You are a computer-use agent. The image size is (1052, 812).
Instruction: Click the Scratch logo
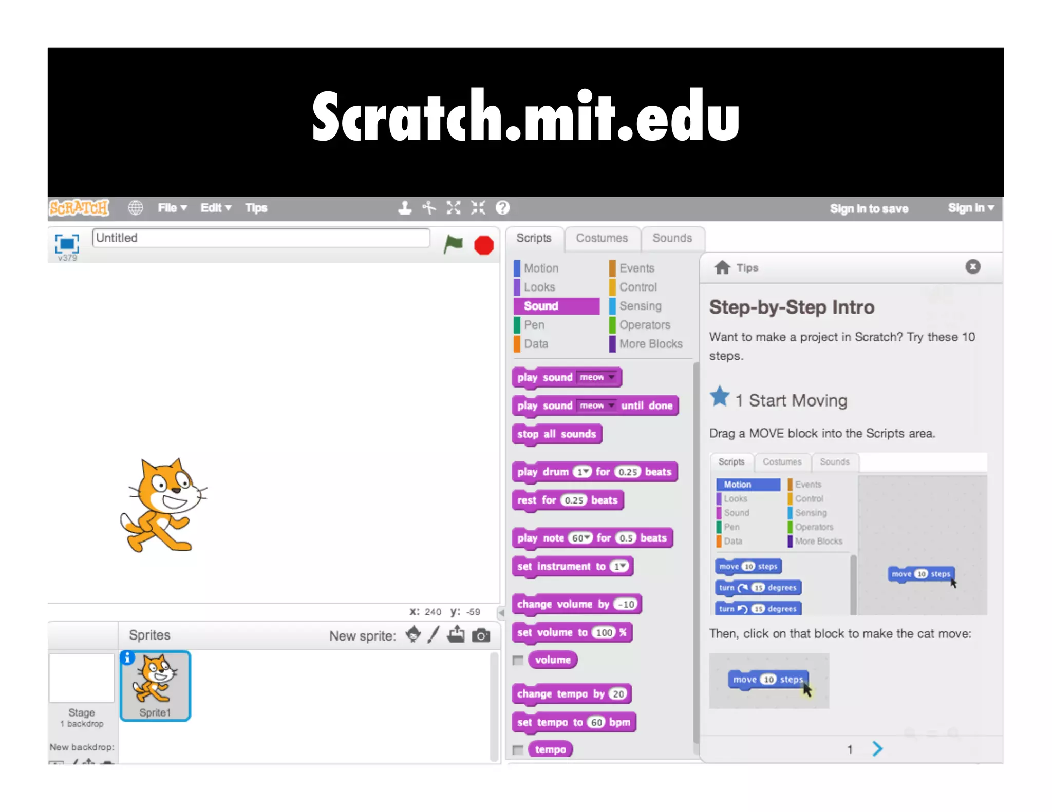79,208
